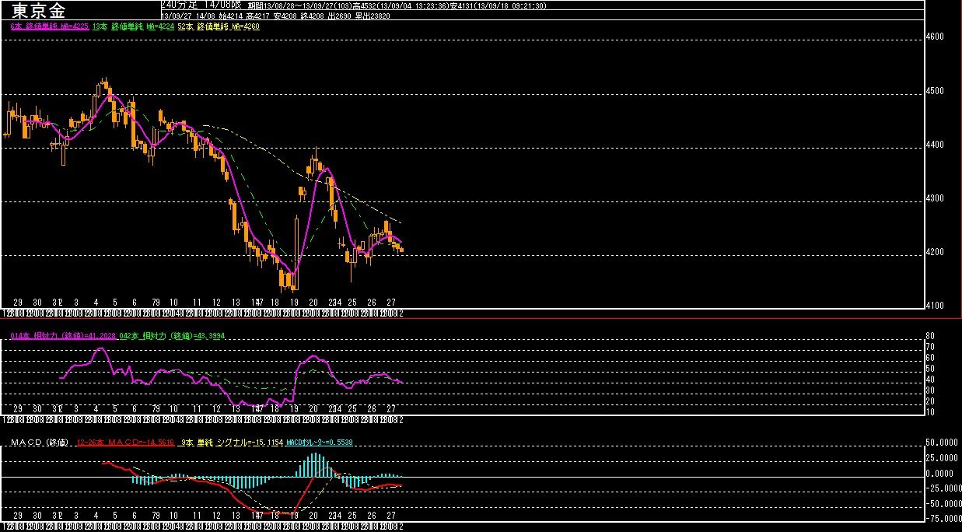The height and width of the screenshot is (532, 962).
Task: Click the 4100 price axis label
Action: 934,306
